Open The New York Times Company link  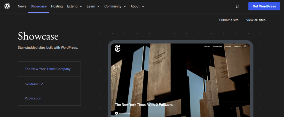[48, 69]
